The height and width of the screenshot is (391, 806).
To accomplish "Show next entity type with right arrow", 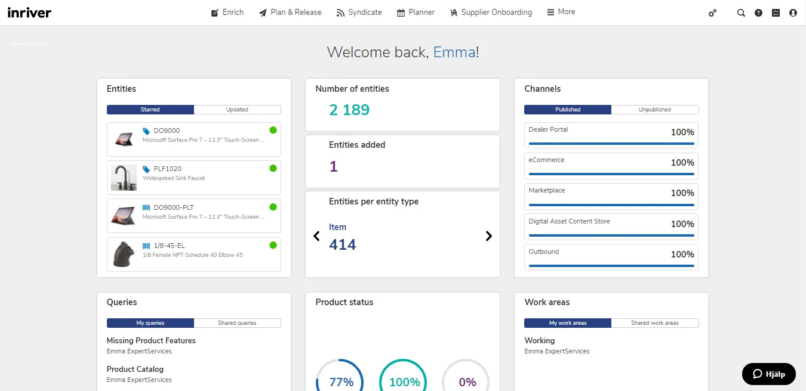I will coord(488,236).
